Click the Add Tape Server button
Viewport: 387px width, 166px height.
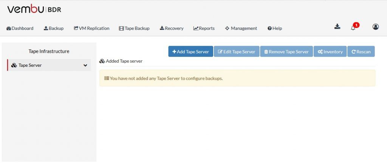tap(190, 51)
